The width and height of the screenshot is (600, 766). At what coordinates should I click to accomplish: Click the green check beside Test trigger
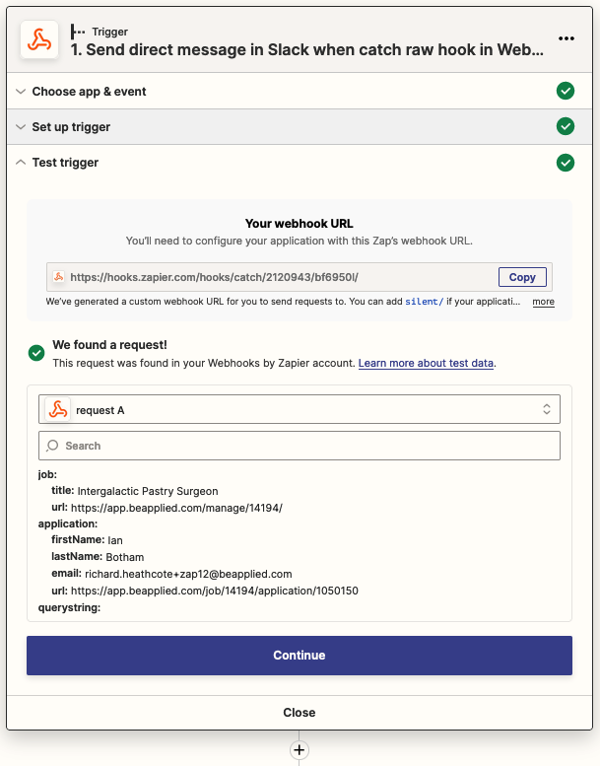coord(566,163)
